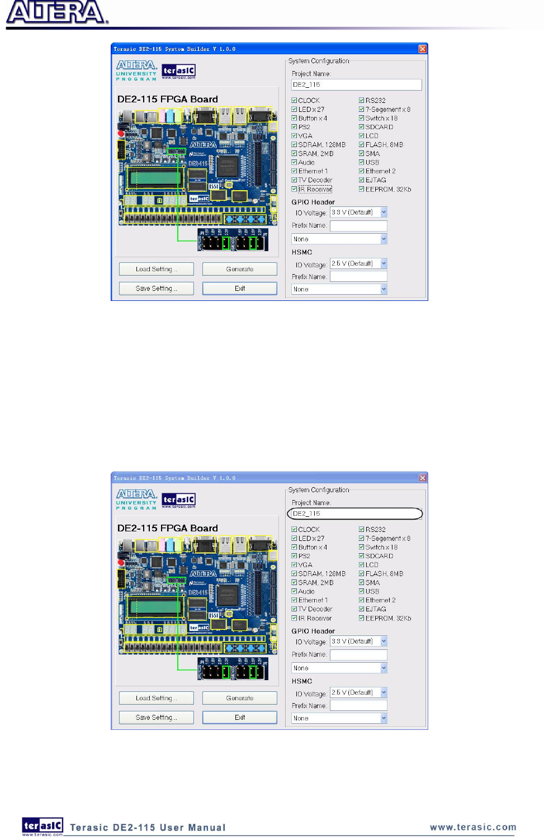Click GPIO Prefix Name field in upper dialog

[358, 226]
